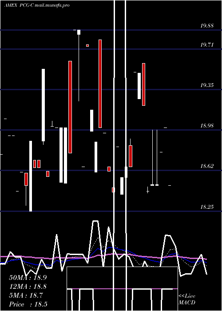Click the 12MA : 18.8 reading
222x311 pixels.
click(28, 287)
